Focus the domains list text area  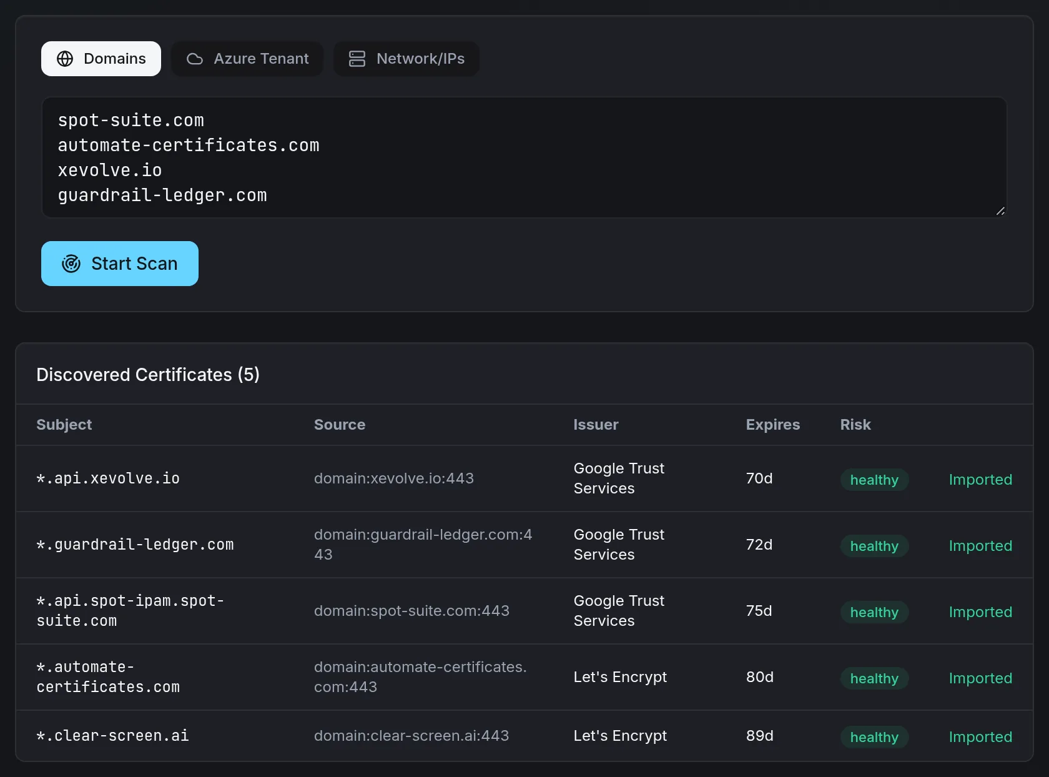coord(524,157)
